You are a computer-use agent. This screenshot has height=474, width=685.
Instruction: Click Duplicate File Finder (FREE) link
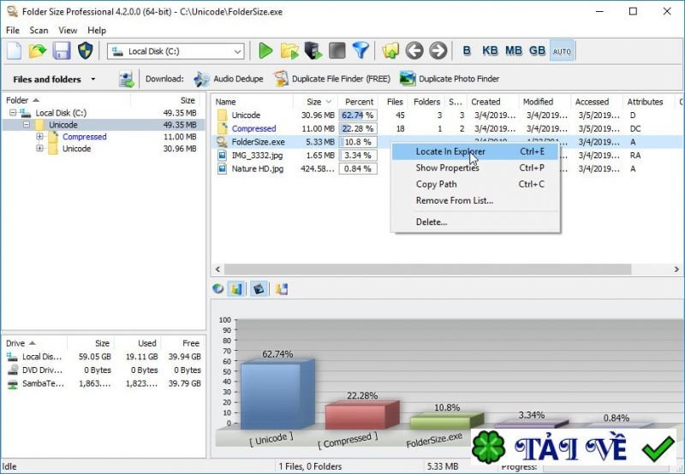[332, 79]
